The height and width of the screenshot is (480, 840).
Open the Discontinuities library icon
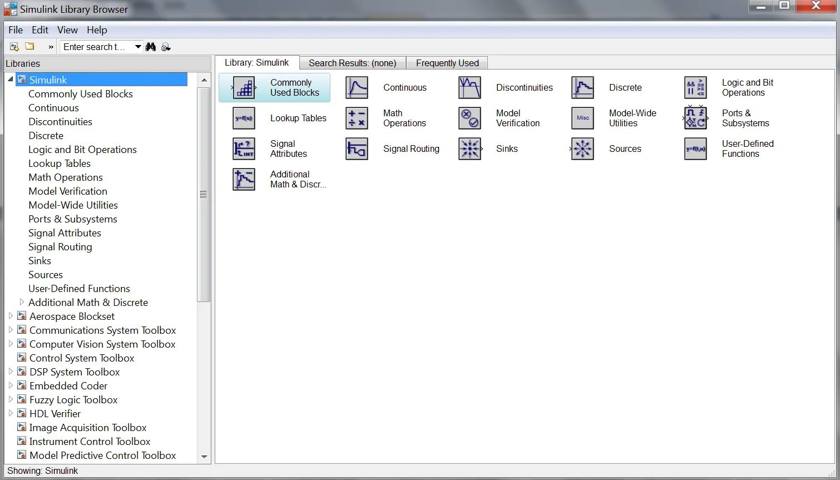pyautogui.click(x=470, y=88)
